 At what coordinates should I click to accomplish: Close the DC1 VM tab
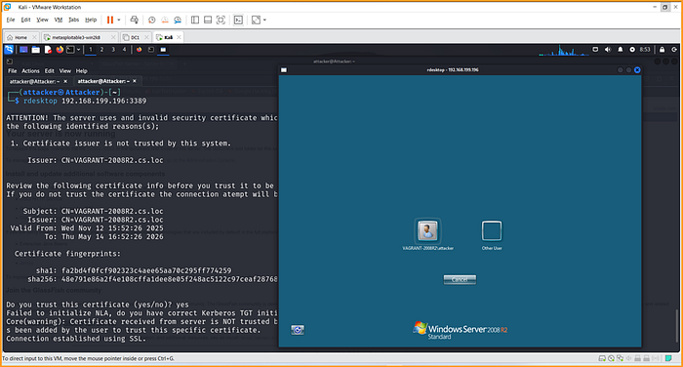146,37
